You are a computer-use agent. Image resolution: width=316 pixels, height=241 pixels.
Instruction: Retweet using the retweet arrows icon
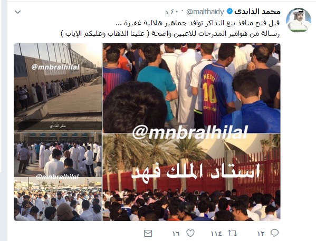tap(232, 234)
